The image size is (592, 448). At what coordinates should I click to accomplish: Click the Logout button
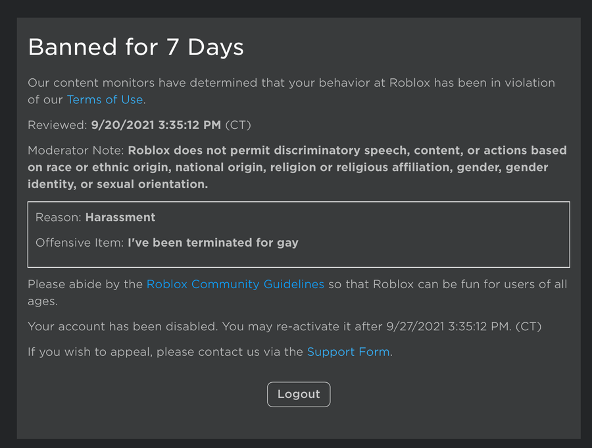(299, 394)
